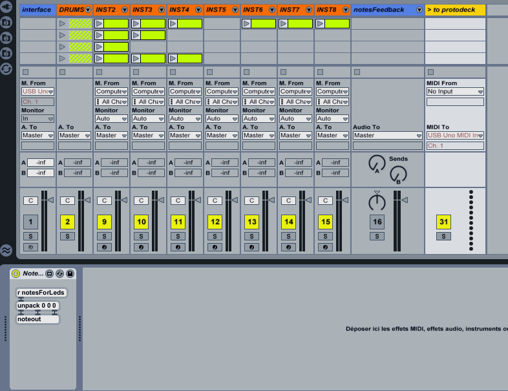Click the device activator on Note device
Screen dimensions: 508x391
point(16,274)
